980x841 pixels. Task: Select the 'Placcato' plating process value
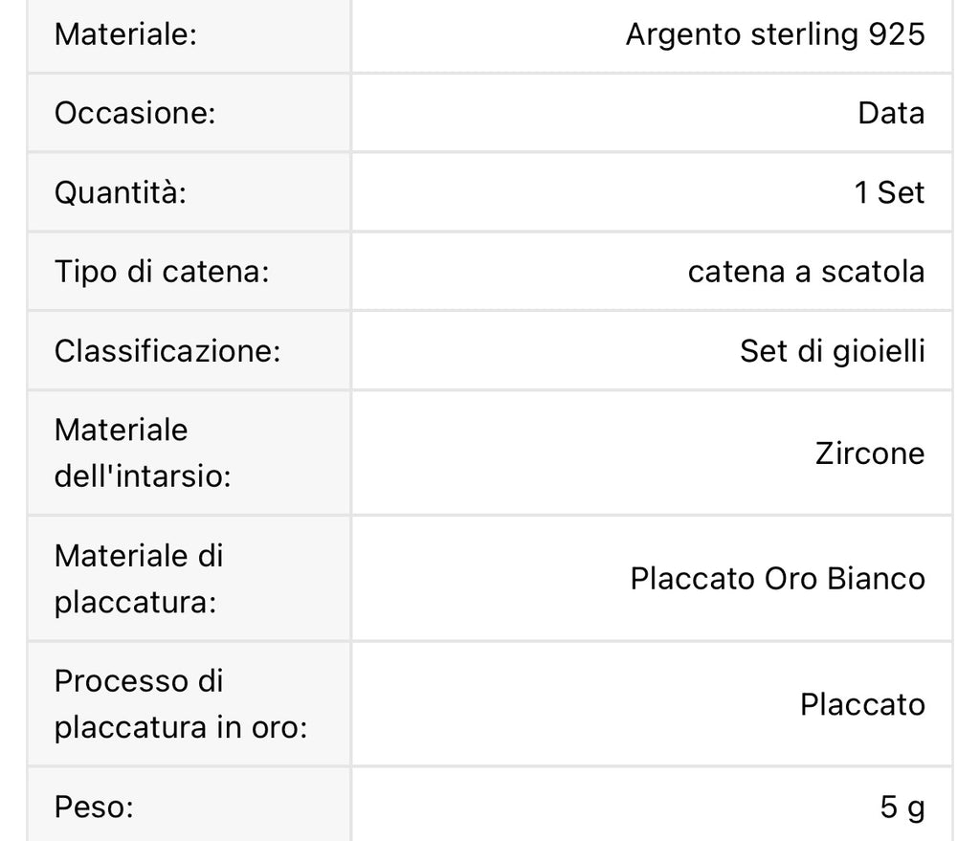click(862, 705)
